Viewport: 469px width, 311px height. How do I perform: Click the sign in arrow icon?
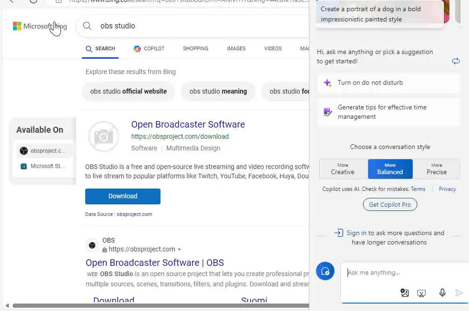pyautogui.click(x=339, y=233)
